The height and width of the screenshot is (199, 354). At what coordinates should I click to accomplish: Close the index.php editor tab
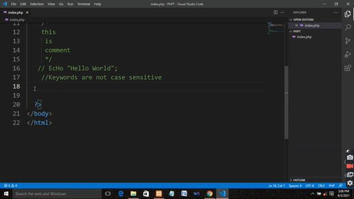[27, 12]
